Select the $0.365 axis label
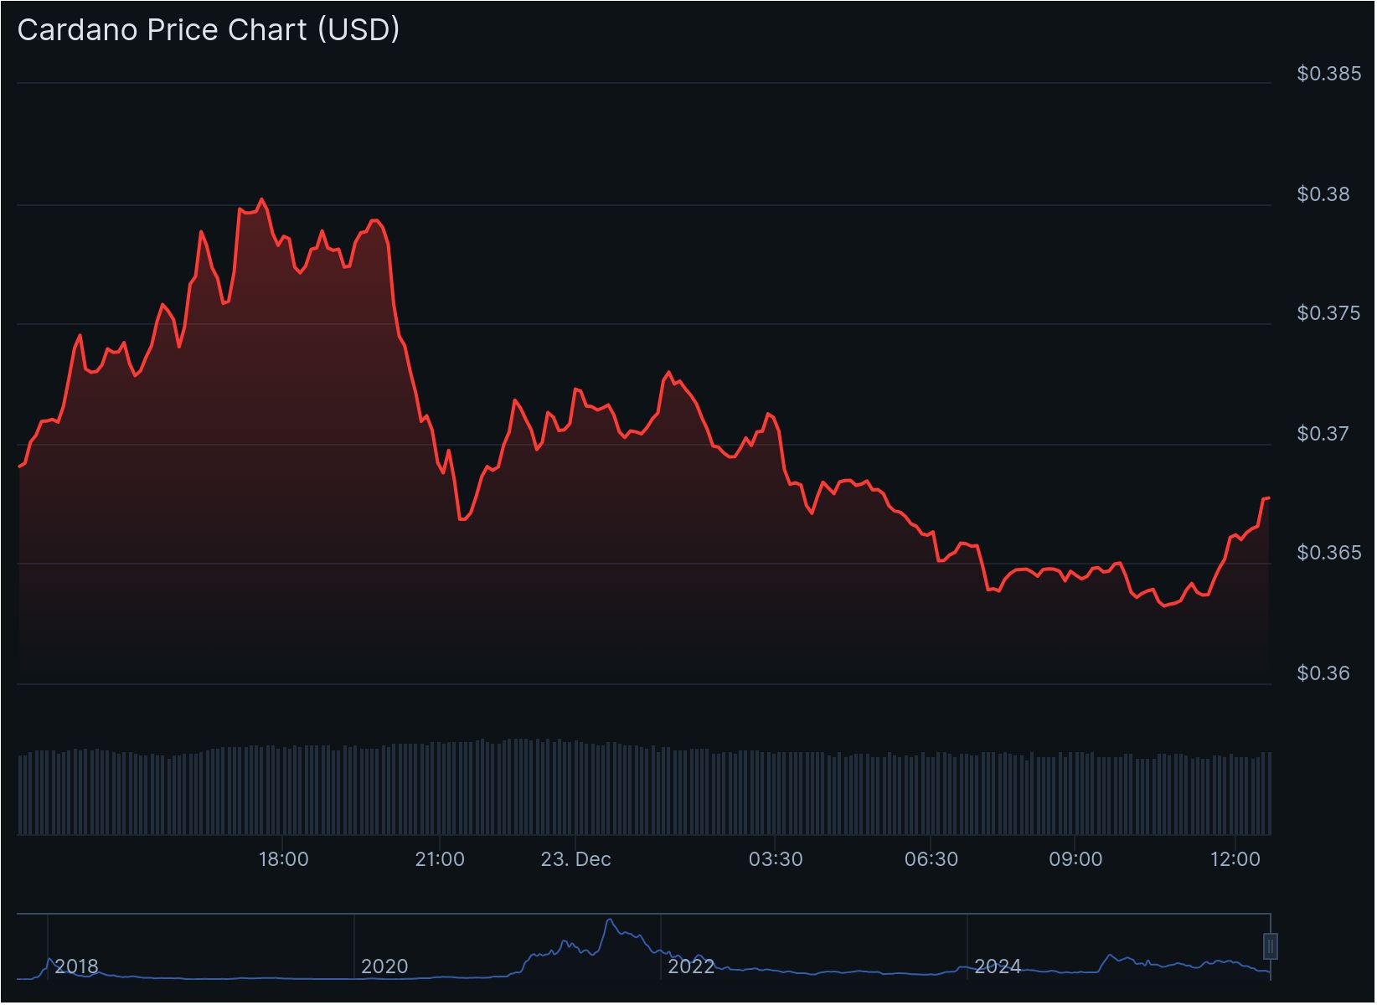This screenshot has width=1377, height=1005. (x=1327, y=553)
